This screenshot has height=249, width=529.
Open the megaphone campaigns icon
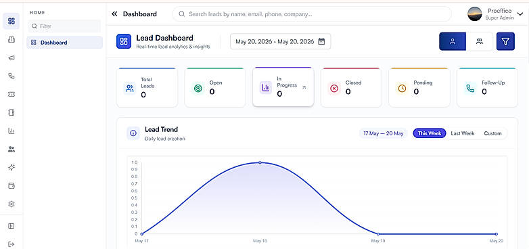(11, 58)
